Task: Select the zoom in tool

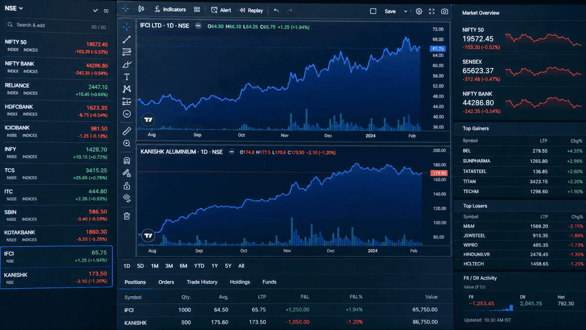Action: click(x=126, y=143)
